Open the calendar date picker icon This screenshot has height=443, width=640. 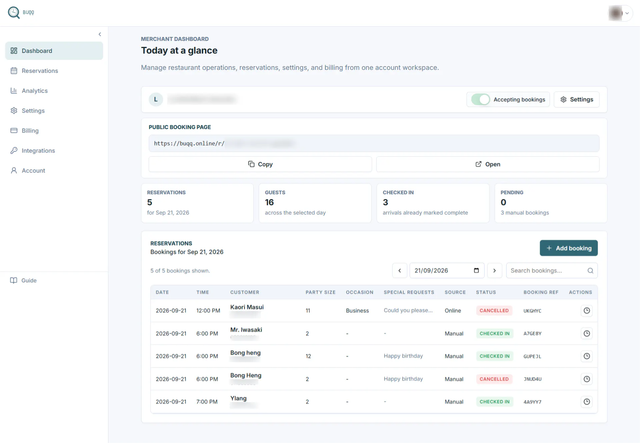(x=476, y=271)
